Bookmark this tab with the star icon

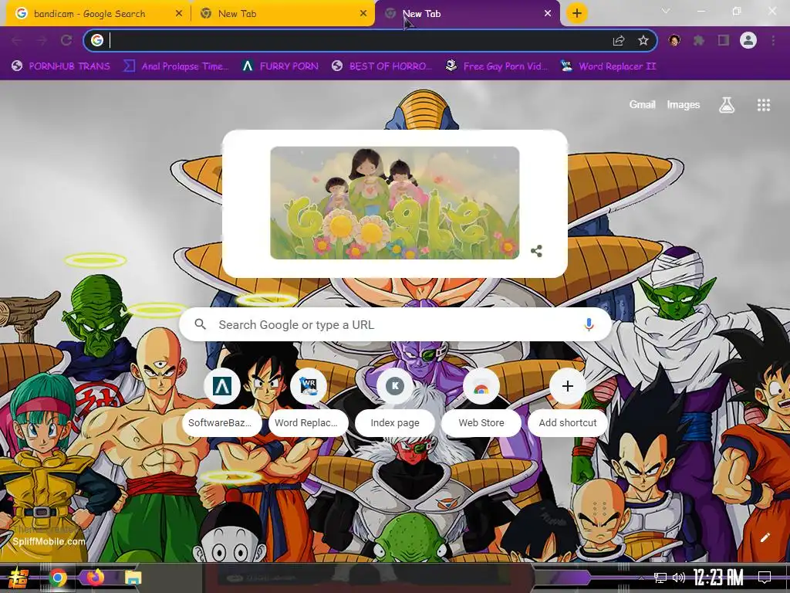tap(643, 40)
